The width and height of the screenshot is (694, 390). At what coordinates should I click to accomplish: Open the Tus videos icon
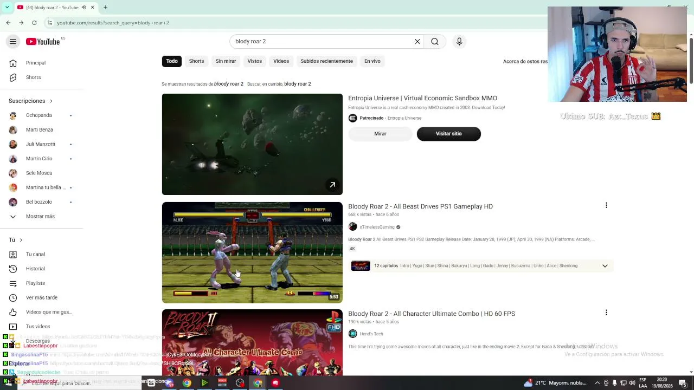[x=13, y=327]
